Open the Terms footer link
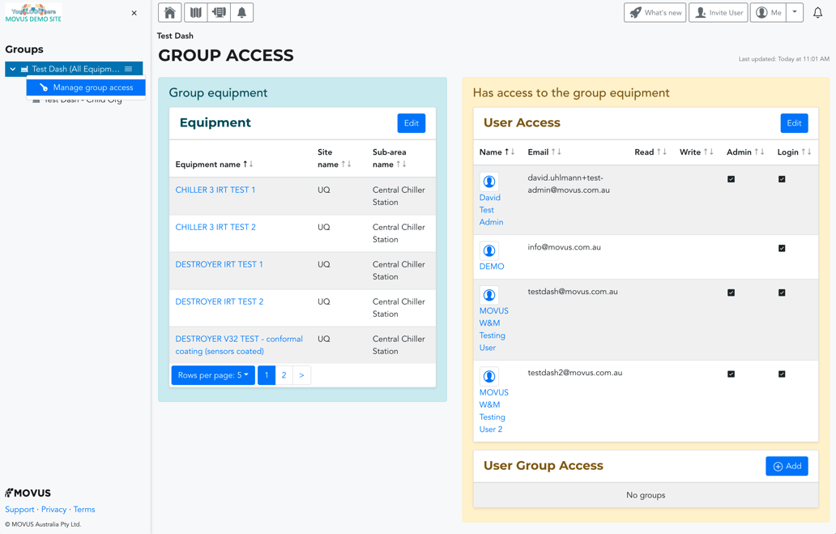The width and height of the screenshot is (836, 534). [x=84, y=510]
